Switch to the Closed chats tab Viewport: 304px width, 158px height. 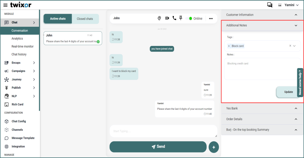coord(85,19)
